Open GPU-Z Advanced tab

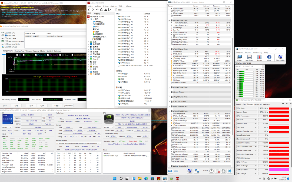(x=258, y=104)
